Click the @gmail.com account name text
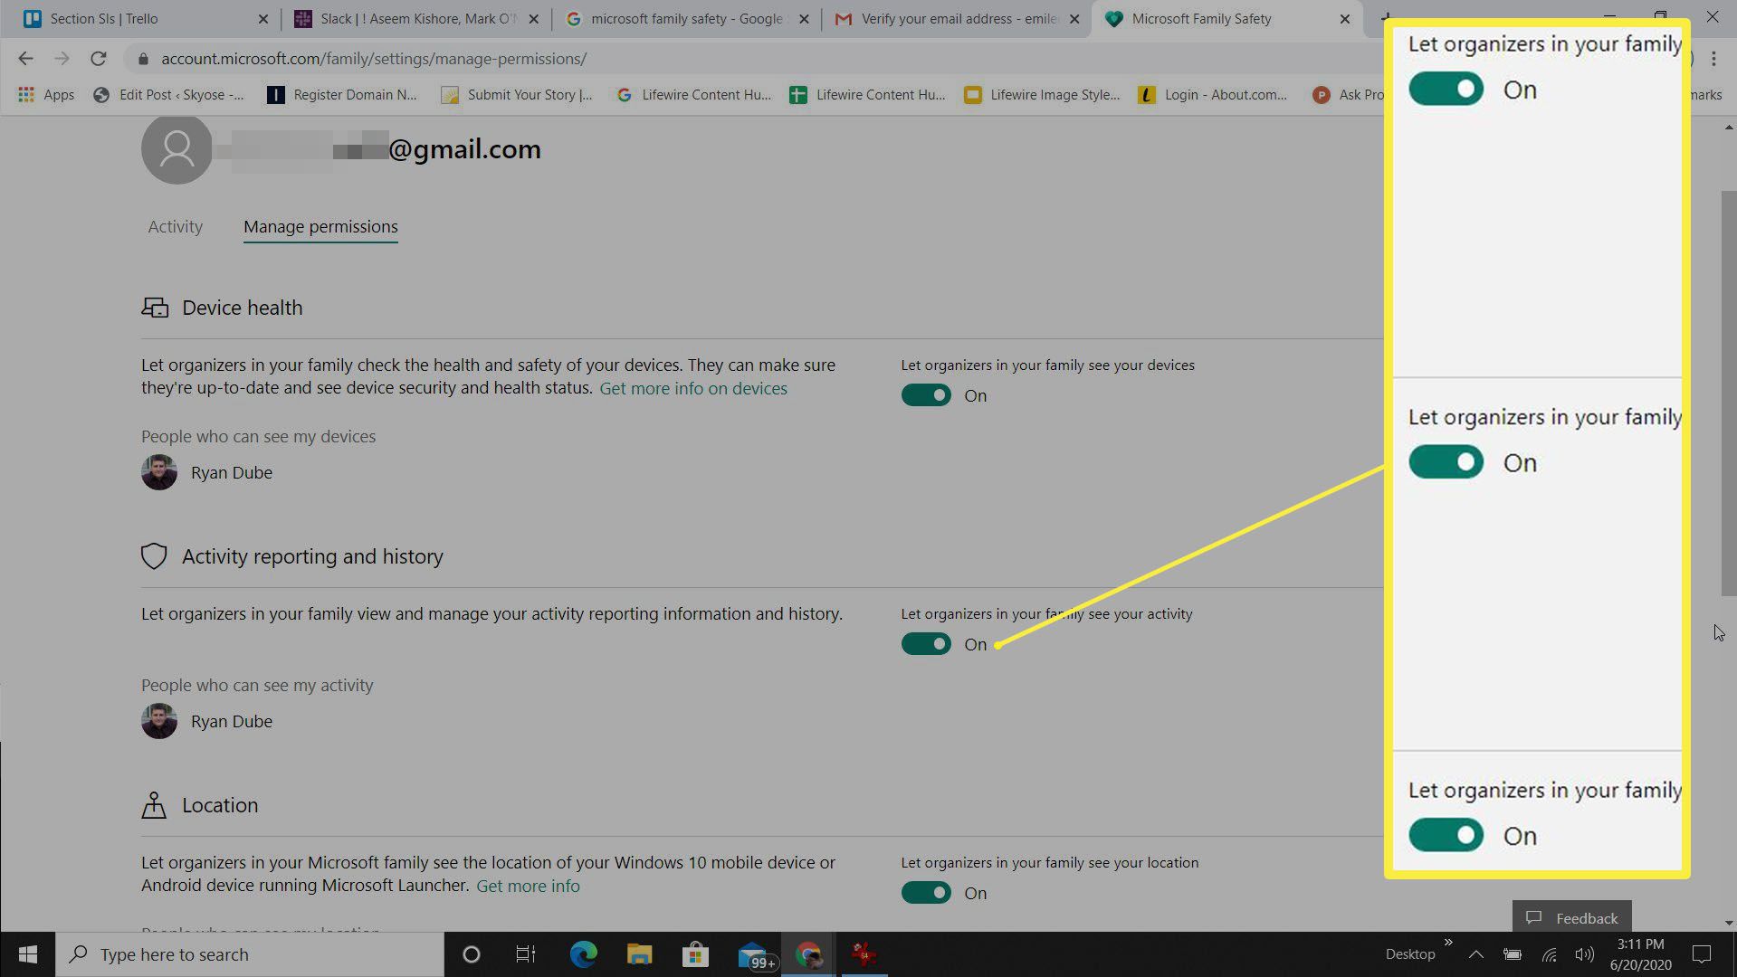This screenshot has height=977, width=1737. [x=464, y=148]
